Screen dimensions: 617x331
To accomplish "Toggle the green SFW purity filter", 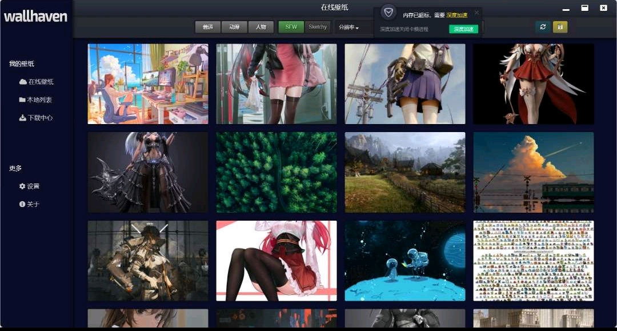I will pyautogui.click(x=291, y=27).
